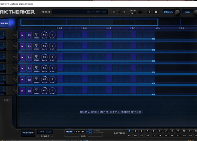This screenshot has width=197, height=141.
Task: Play the sixth track's sample
Action: click(x=22, y=91)
